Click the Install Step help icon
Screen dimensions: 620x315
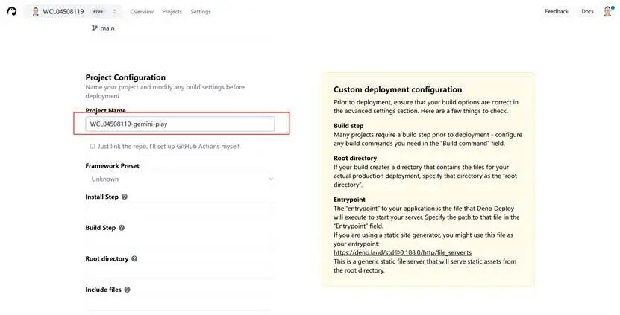(125, 197)
